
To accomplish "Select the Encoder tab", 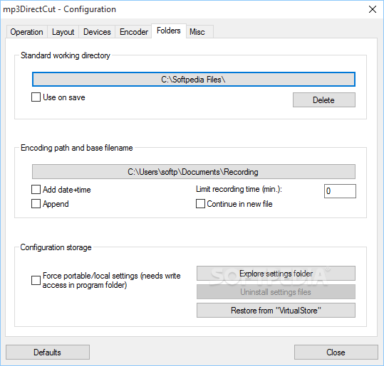I will 134,32.
